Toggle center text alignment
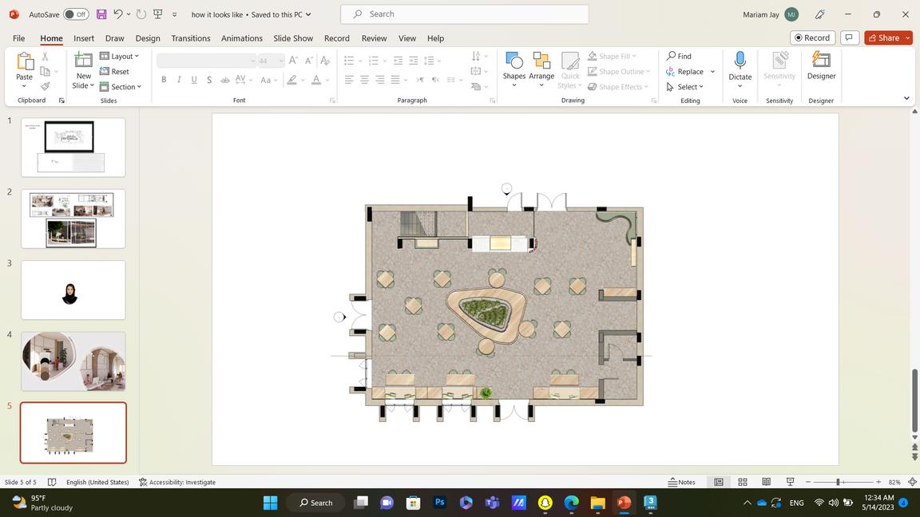Viewport: 920px width, 517px height. coord(364,80)
